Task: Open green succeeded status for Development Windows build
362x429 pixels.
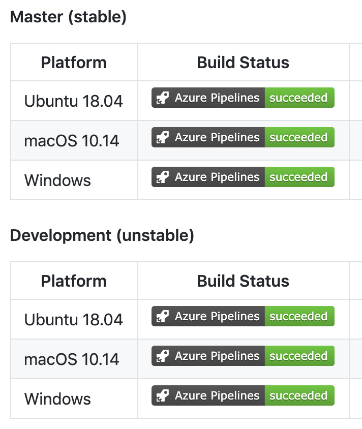Action: click(x=299, y=396)
